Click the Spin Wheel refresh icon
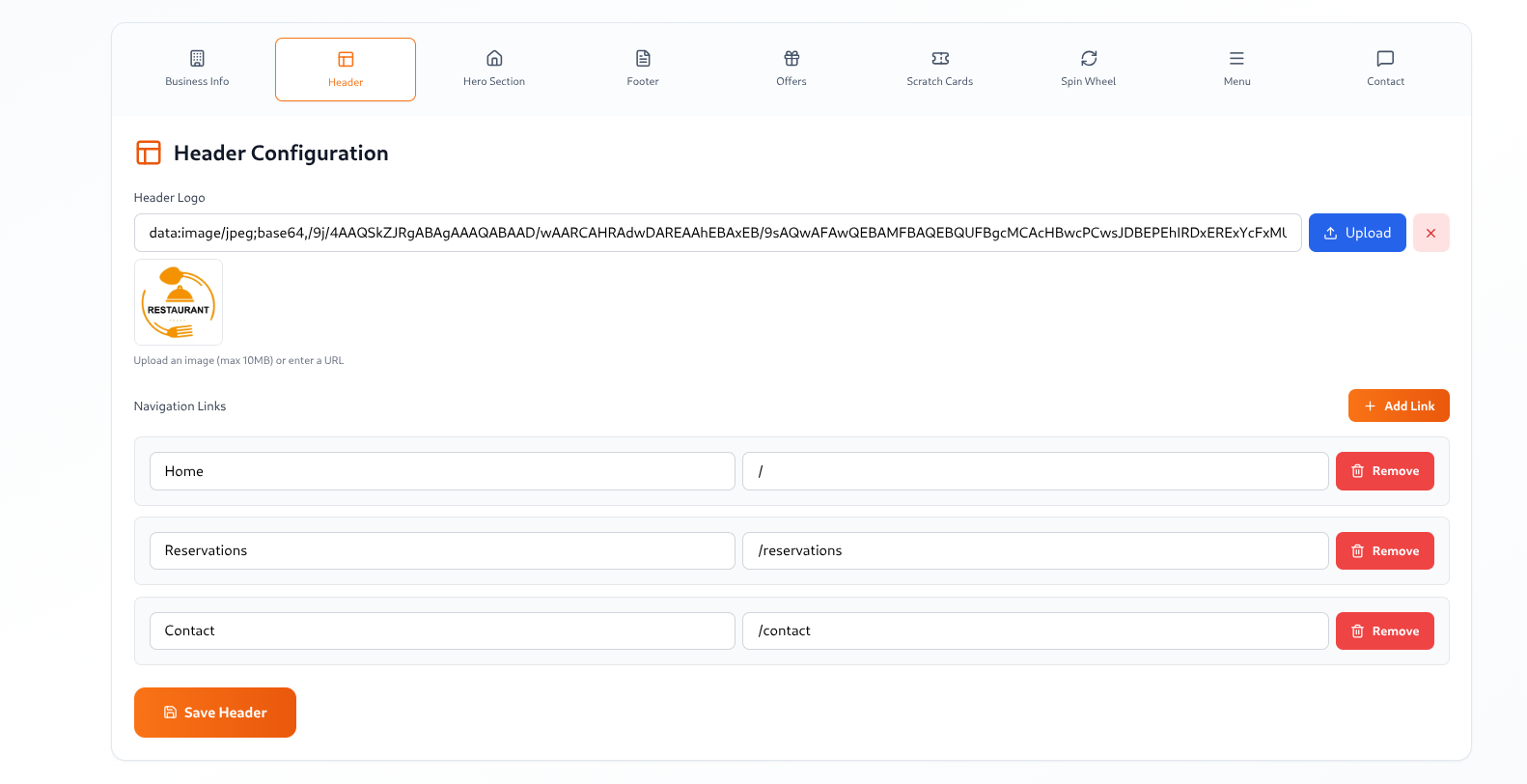 click(x=1089, y=58)
